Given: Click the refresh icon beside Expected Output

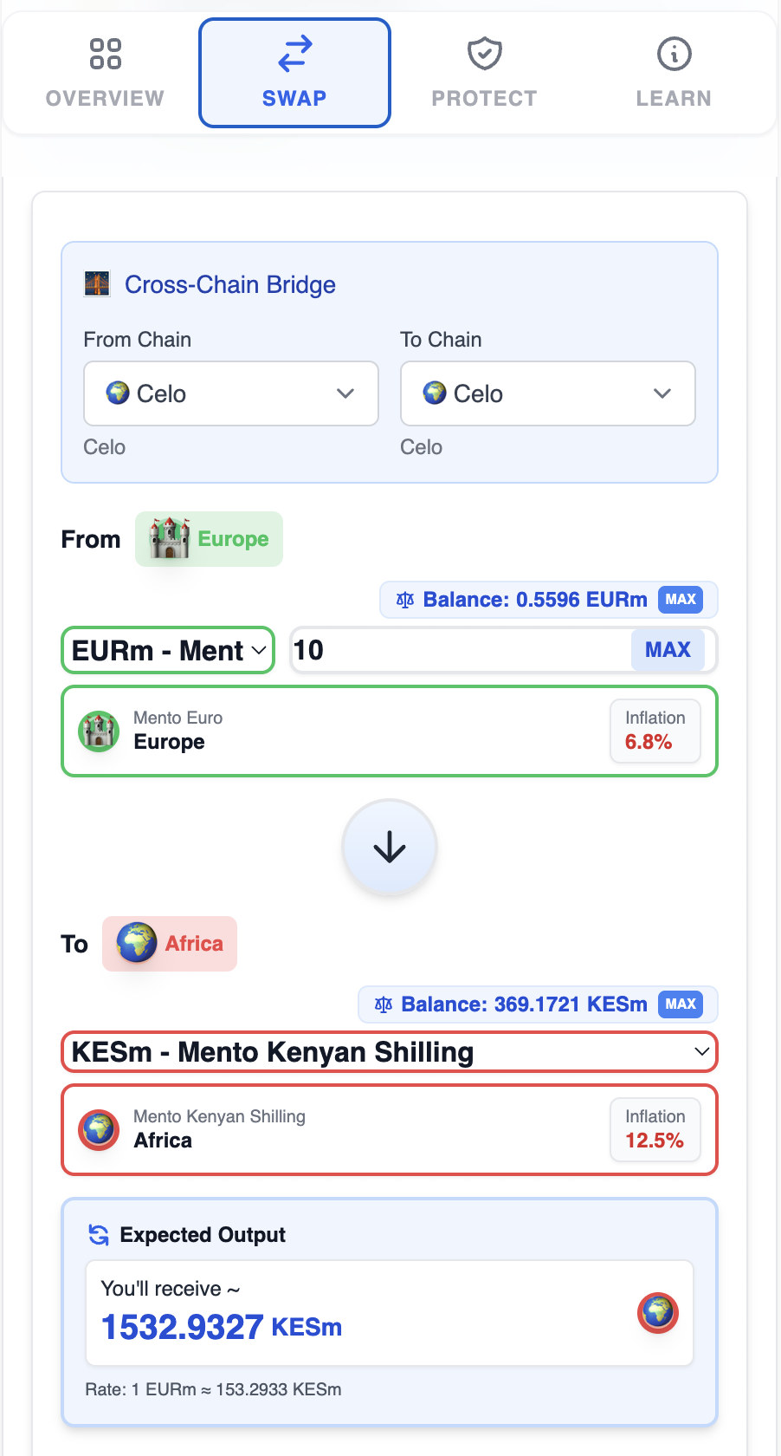Looking at the screenshot, I should click(99, 1235).
